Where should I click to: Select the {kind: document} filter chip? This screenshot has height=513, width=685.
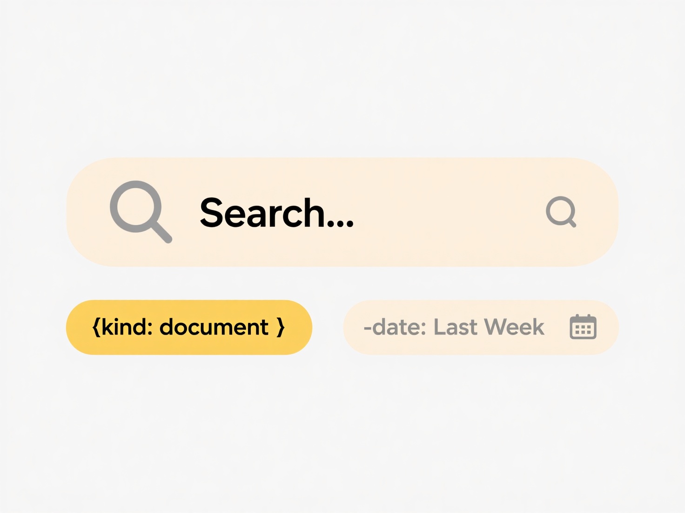pyautogui.click(x=189, y=327)
